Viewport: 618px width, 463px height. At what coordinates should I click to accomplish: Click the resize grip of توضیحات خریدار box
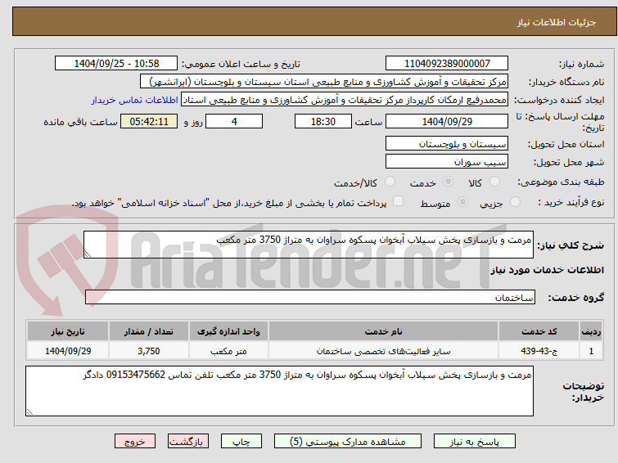point(29,412)
